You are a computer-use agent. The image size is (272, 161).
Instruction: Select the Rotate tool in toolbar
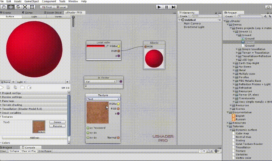pos(18,7)
